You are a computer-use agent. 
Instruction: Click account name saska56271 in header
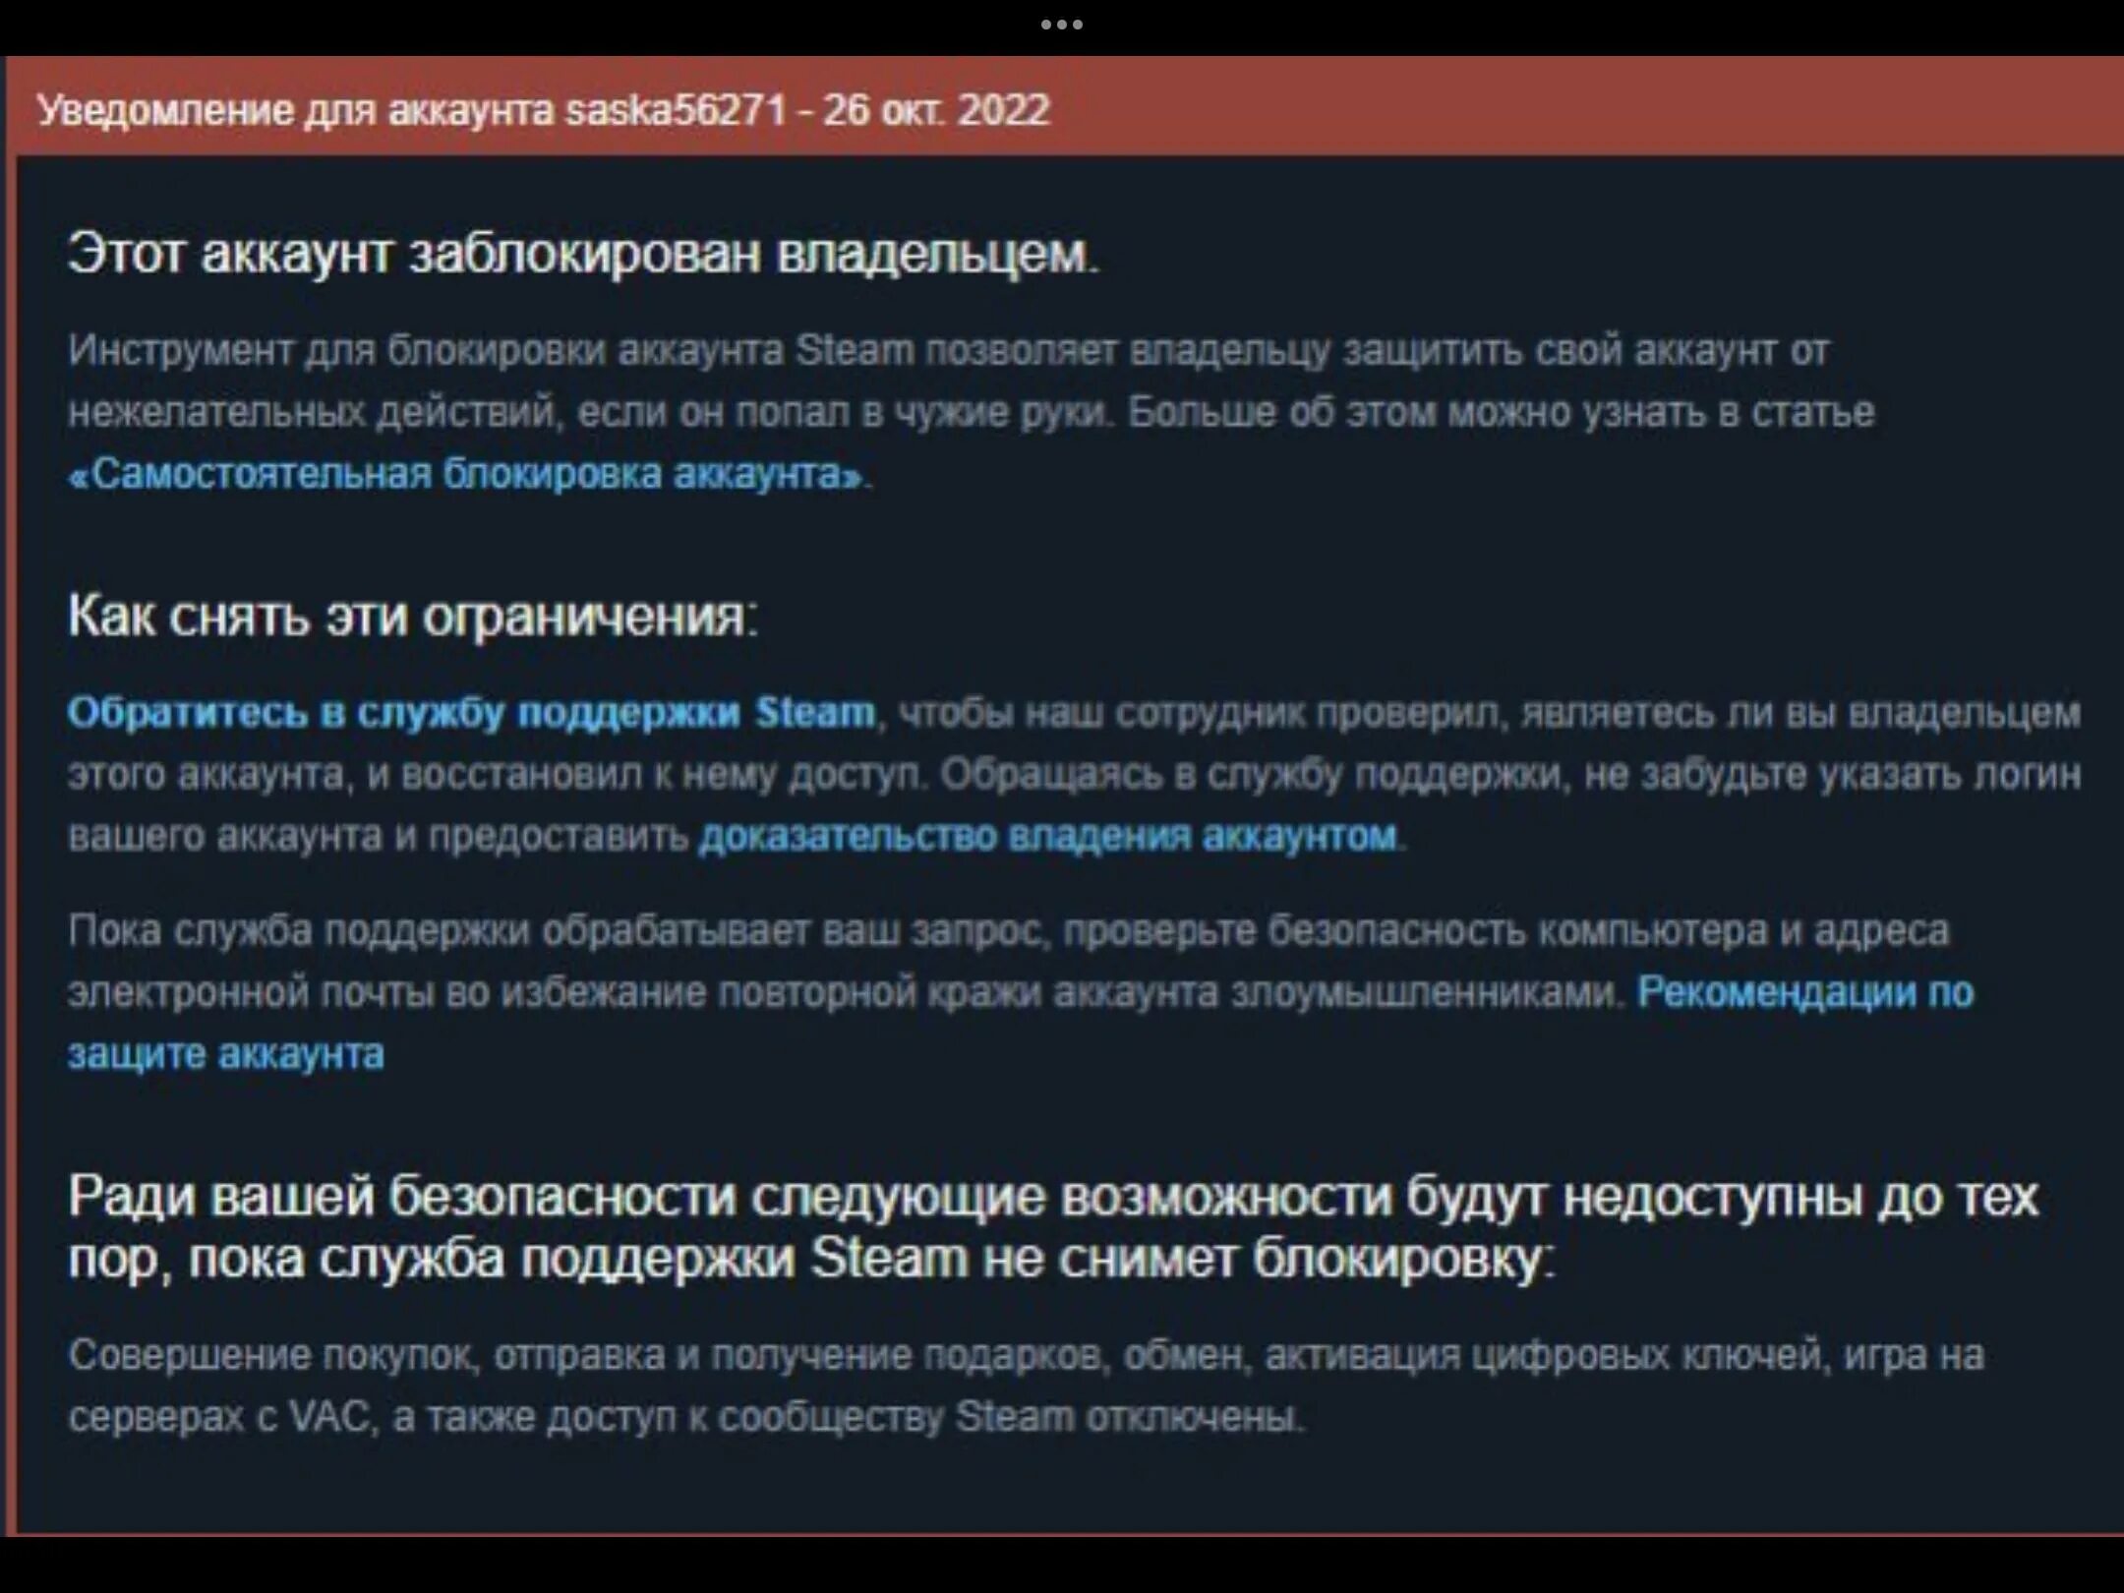pos(677,110)
